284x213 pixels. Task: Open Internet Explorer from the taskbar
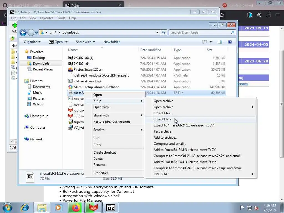pyautogui.click(x=25, y=207)
